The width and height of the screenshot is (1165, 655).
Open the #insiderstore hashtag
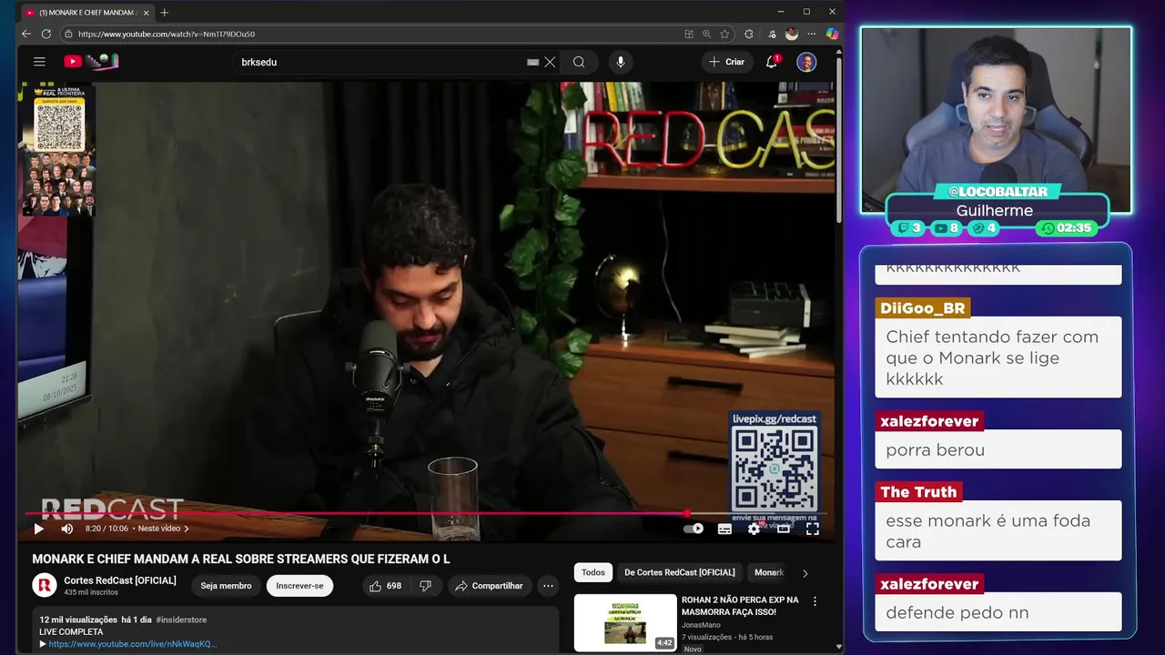pos(181,620)
